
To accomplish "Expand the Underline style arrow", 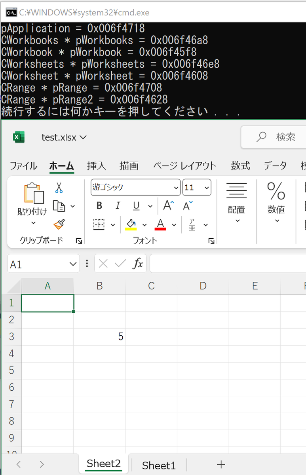I will click(x=150, y=206).
